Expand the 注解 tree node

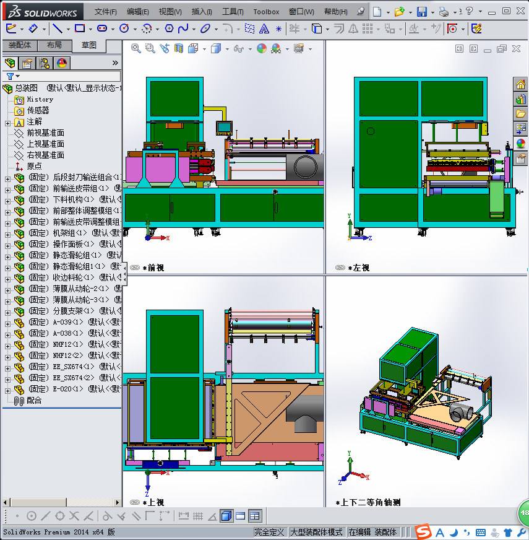click(x=7, y=123)
